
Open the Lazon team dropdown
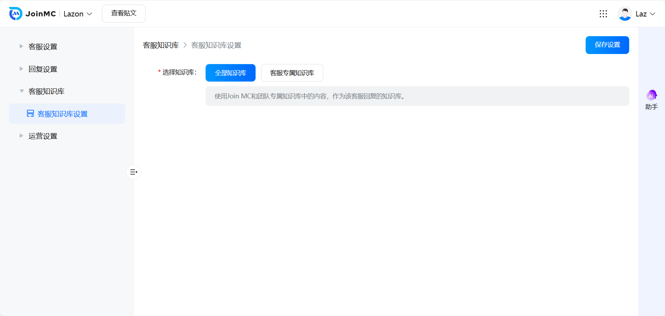[x=78, y=14]
